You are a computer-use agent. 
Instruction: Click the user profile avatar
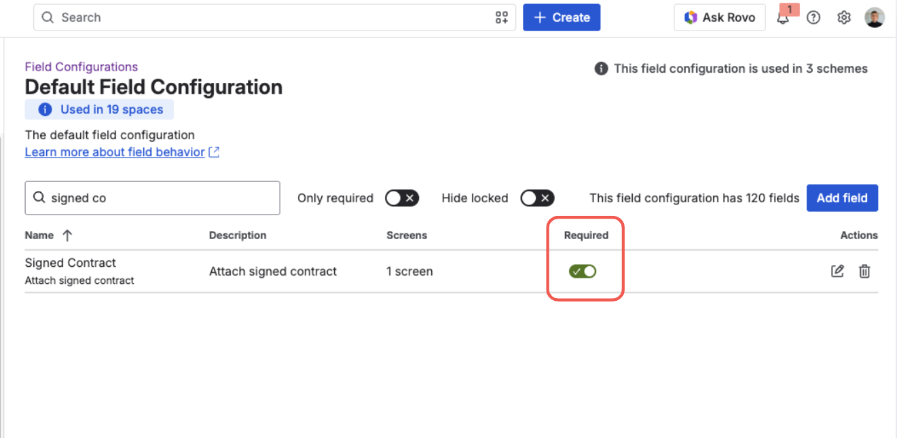click(875, 18)
